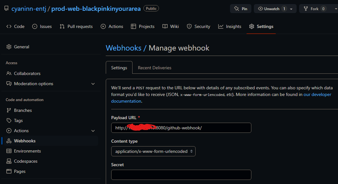Click the Tags icon in sidebar
Image resolution: width=338 pixels, height=184 pixels.
click(x=9, y=120)
